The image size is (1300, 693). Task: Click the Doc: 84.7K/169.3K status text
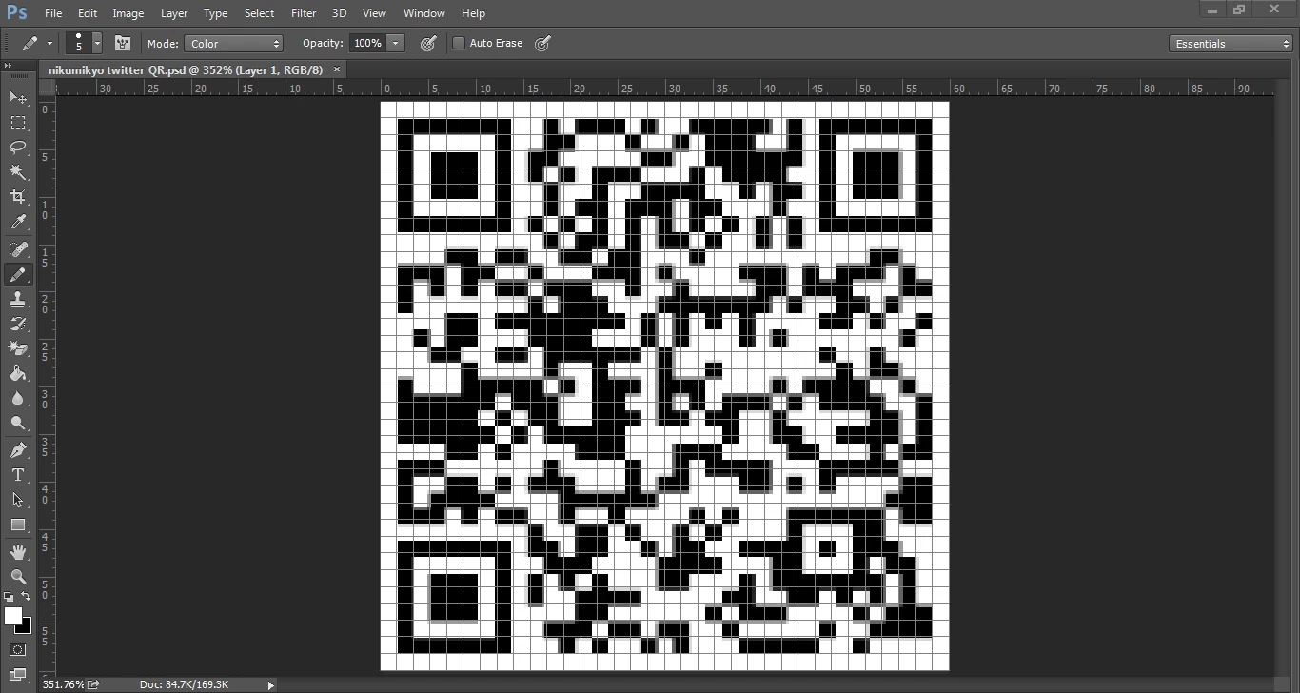tap(184, 684)
